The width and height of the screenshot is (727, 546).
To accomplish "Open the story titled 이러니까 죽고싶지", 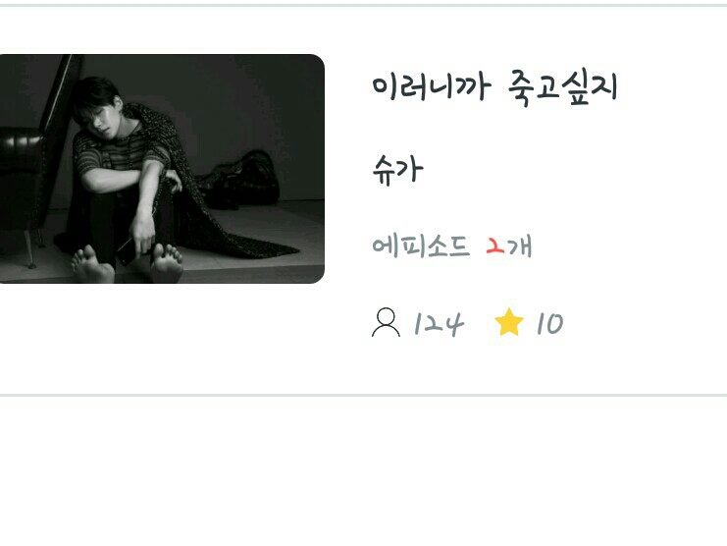I will pyautogui.click(x=494, y=89).
